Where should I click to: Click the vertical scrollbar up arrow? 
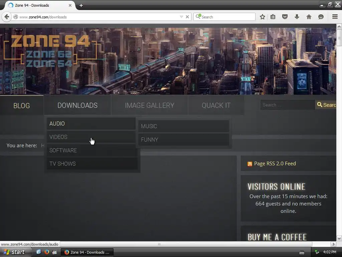(339, 27)
